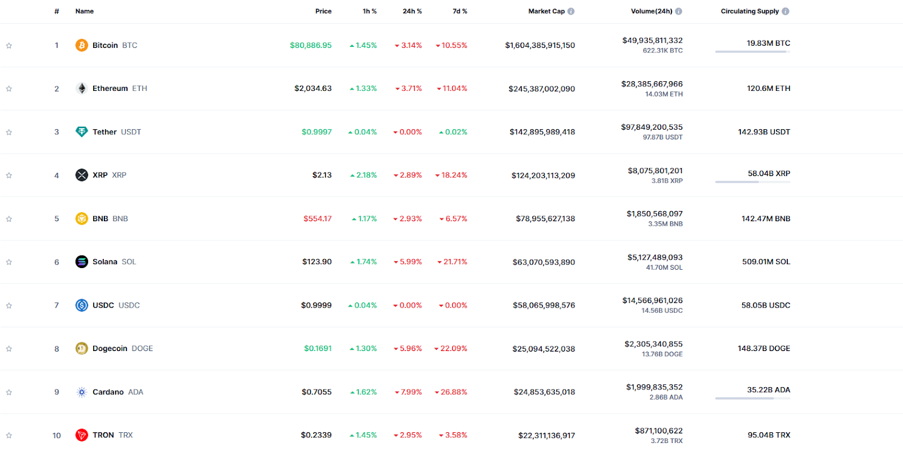Star Solana to add to watchlist
The width and height of the screenshot is (903, 456).
click(x=9, y=262)
